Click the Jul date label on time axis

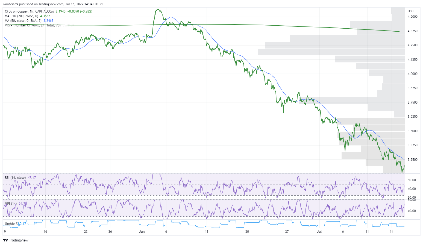point(319,232)
